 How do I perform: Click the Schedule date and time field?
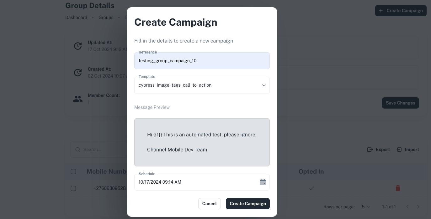(194, 182)
